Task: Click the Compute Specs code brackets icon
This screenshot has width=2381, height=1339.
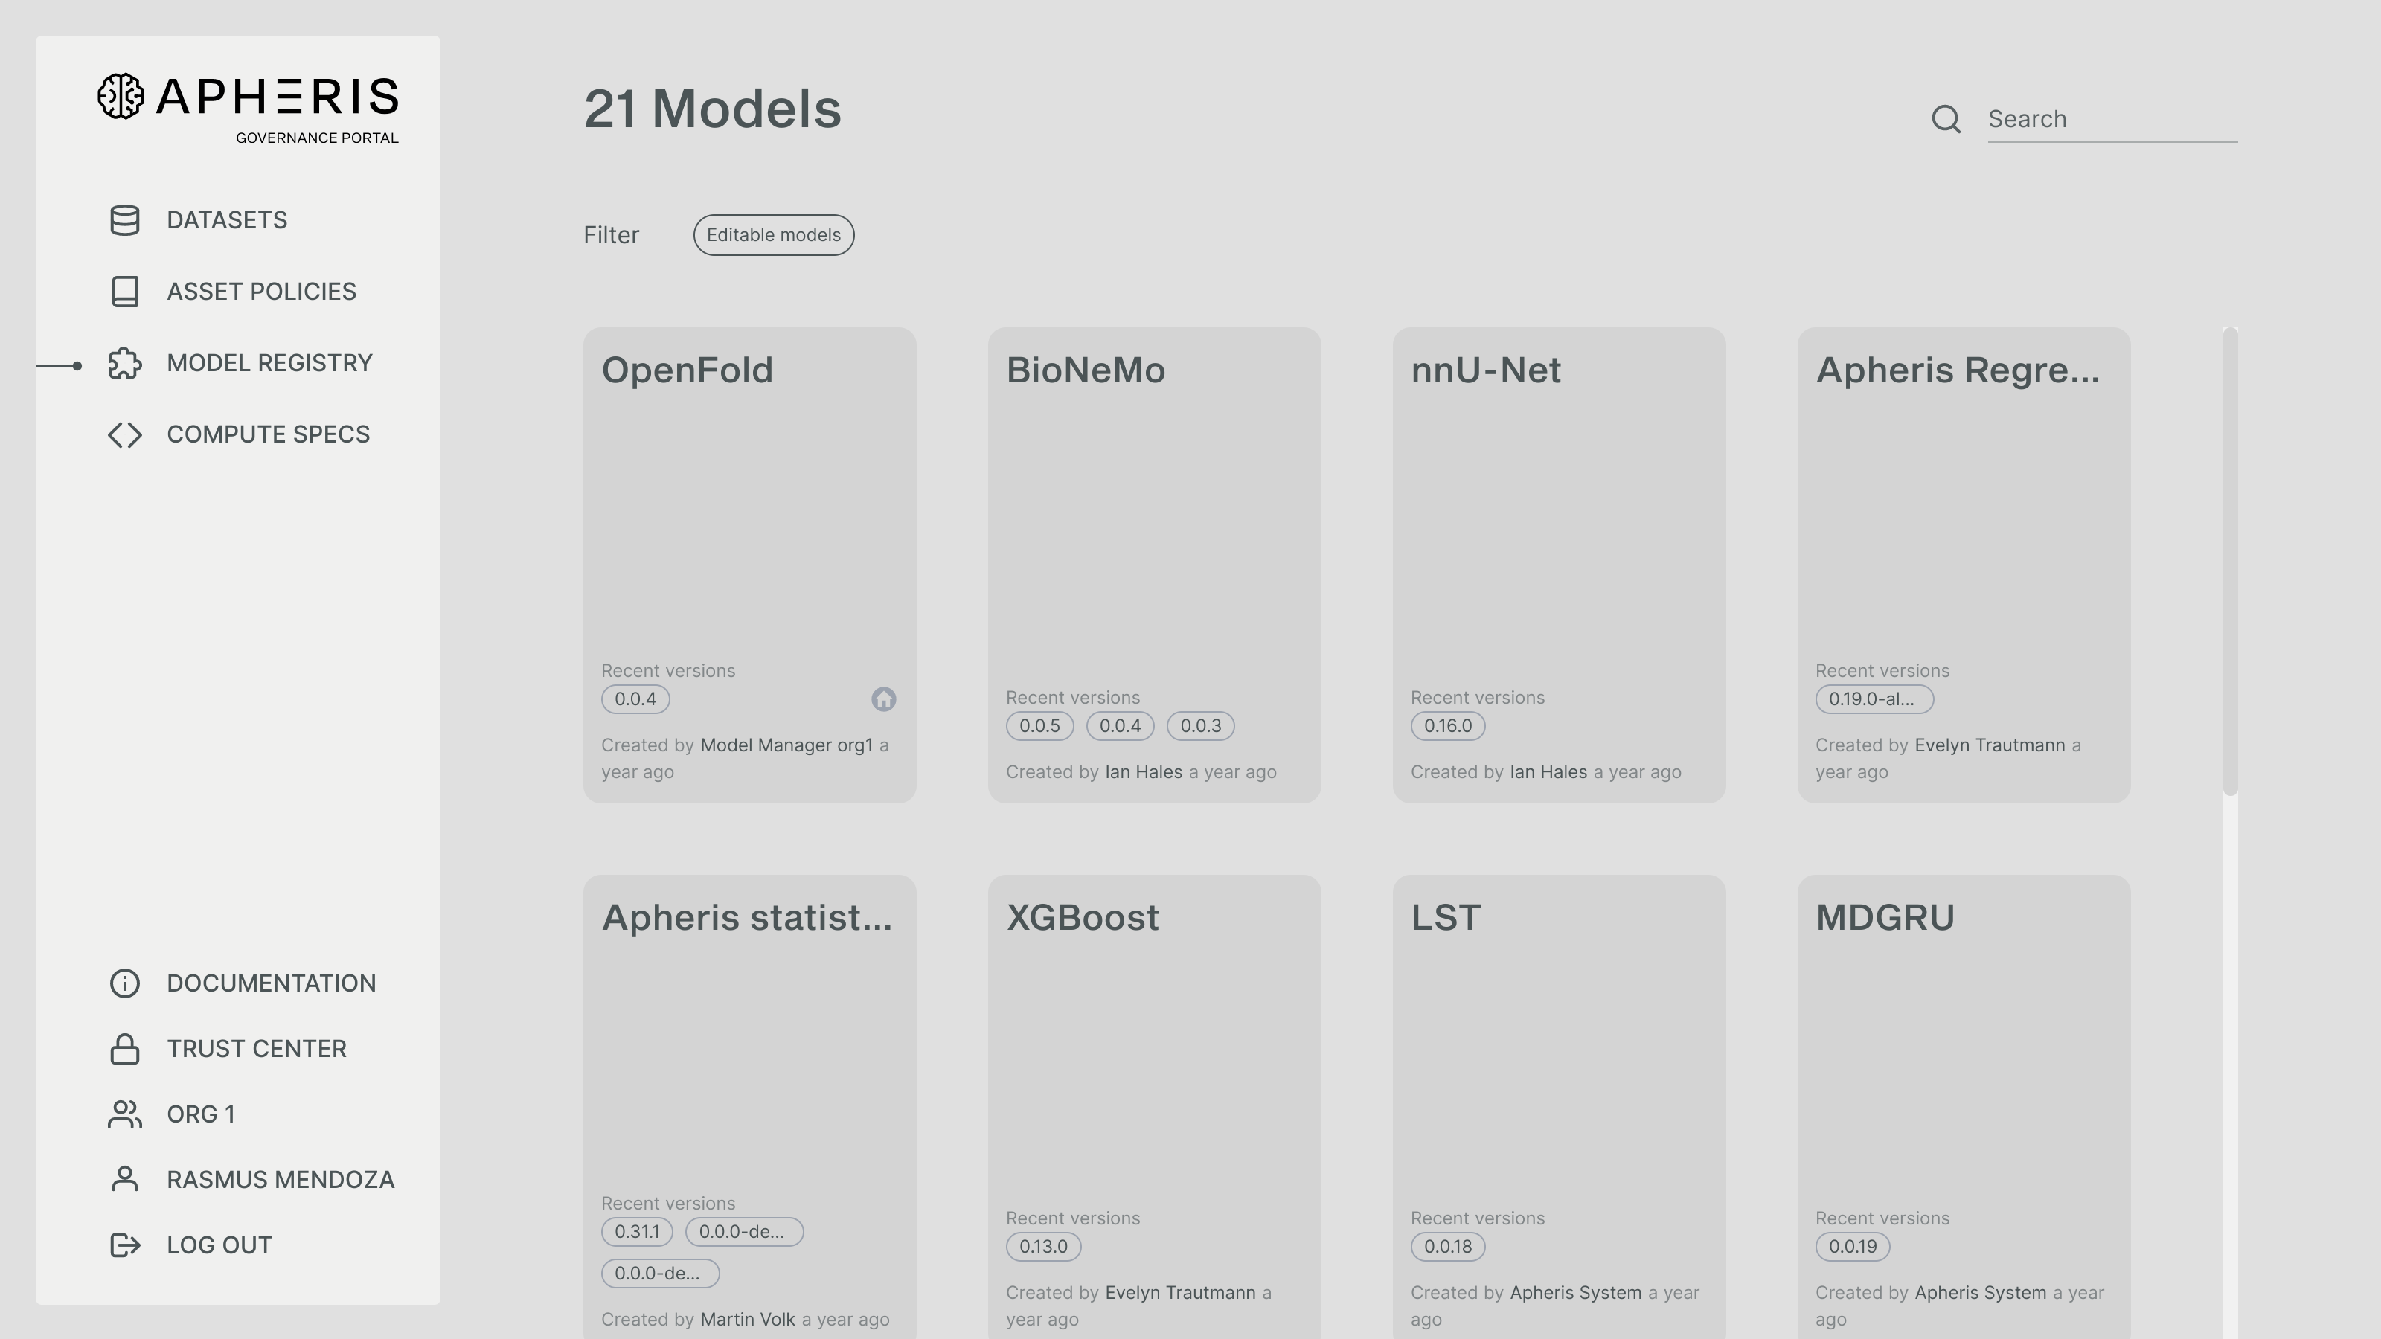Action: (125, 434)
